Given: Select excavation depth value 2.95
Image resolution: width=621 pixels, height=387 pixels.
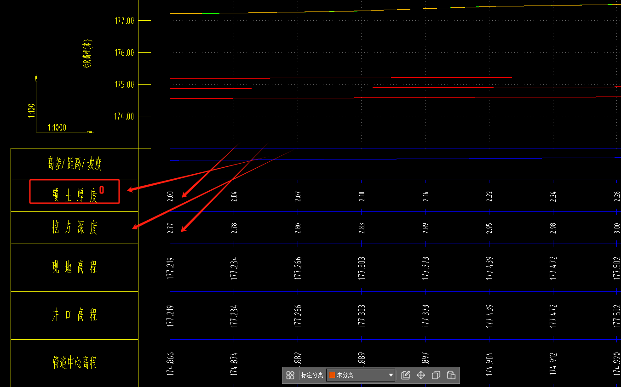Looking at the screenshot, I should tap(489, 228).
